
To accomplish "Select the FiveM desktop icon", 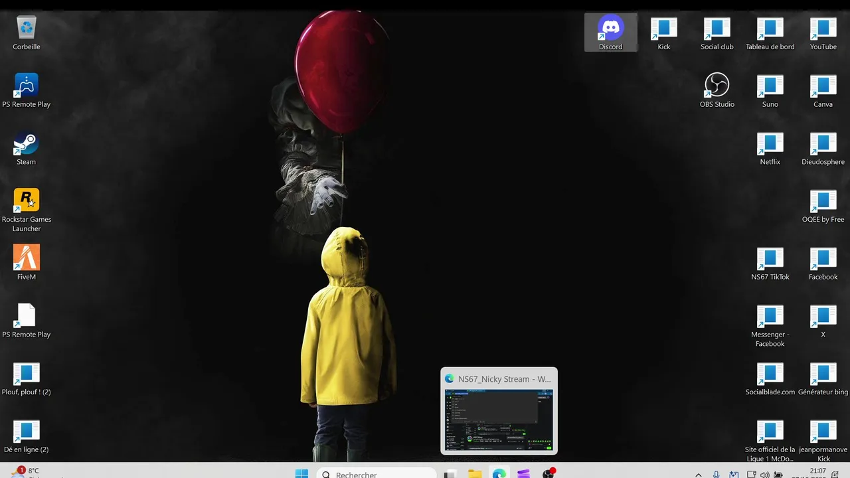I will [27, 263].
